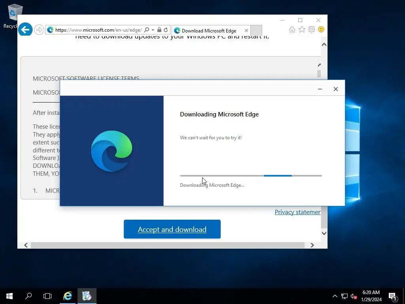Click Accept and download button
The image size is (405, 304).
[172, 229]
